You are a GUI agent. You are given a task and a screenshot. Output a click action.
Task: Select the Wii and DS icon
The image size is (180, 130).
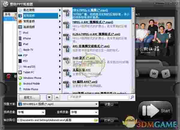pyautogui.click(x=20, y=67)
